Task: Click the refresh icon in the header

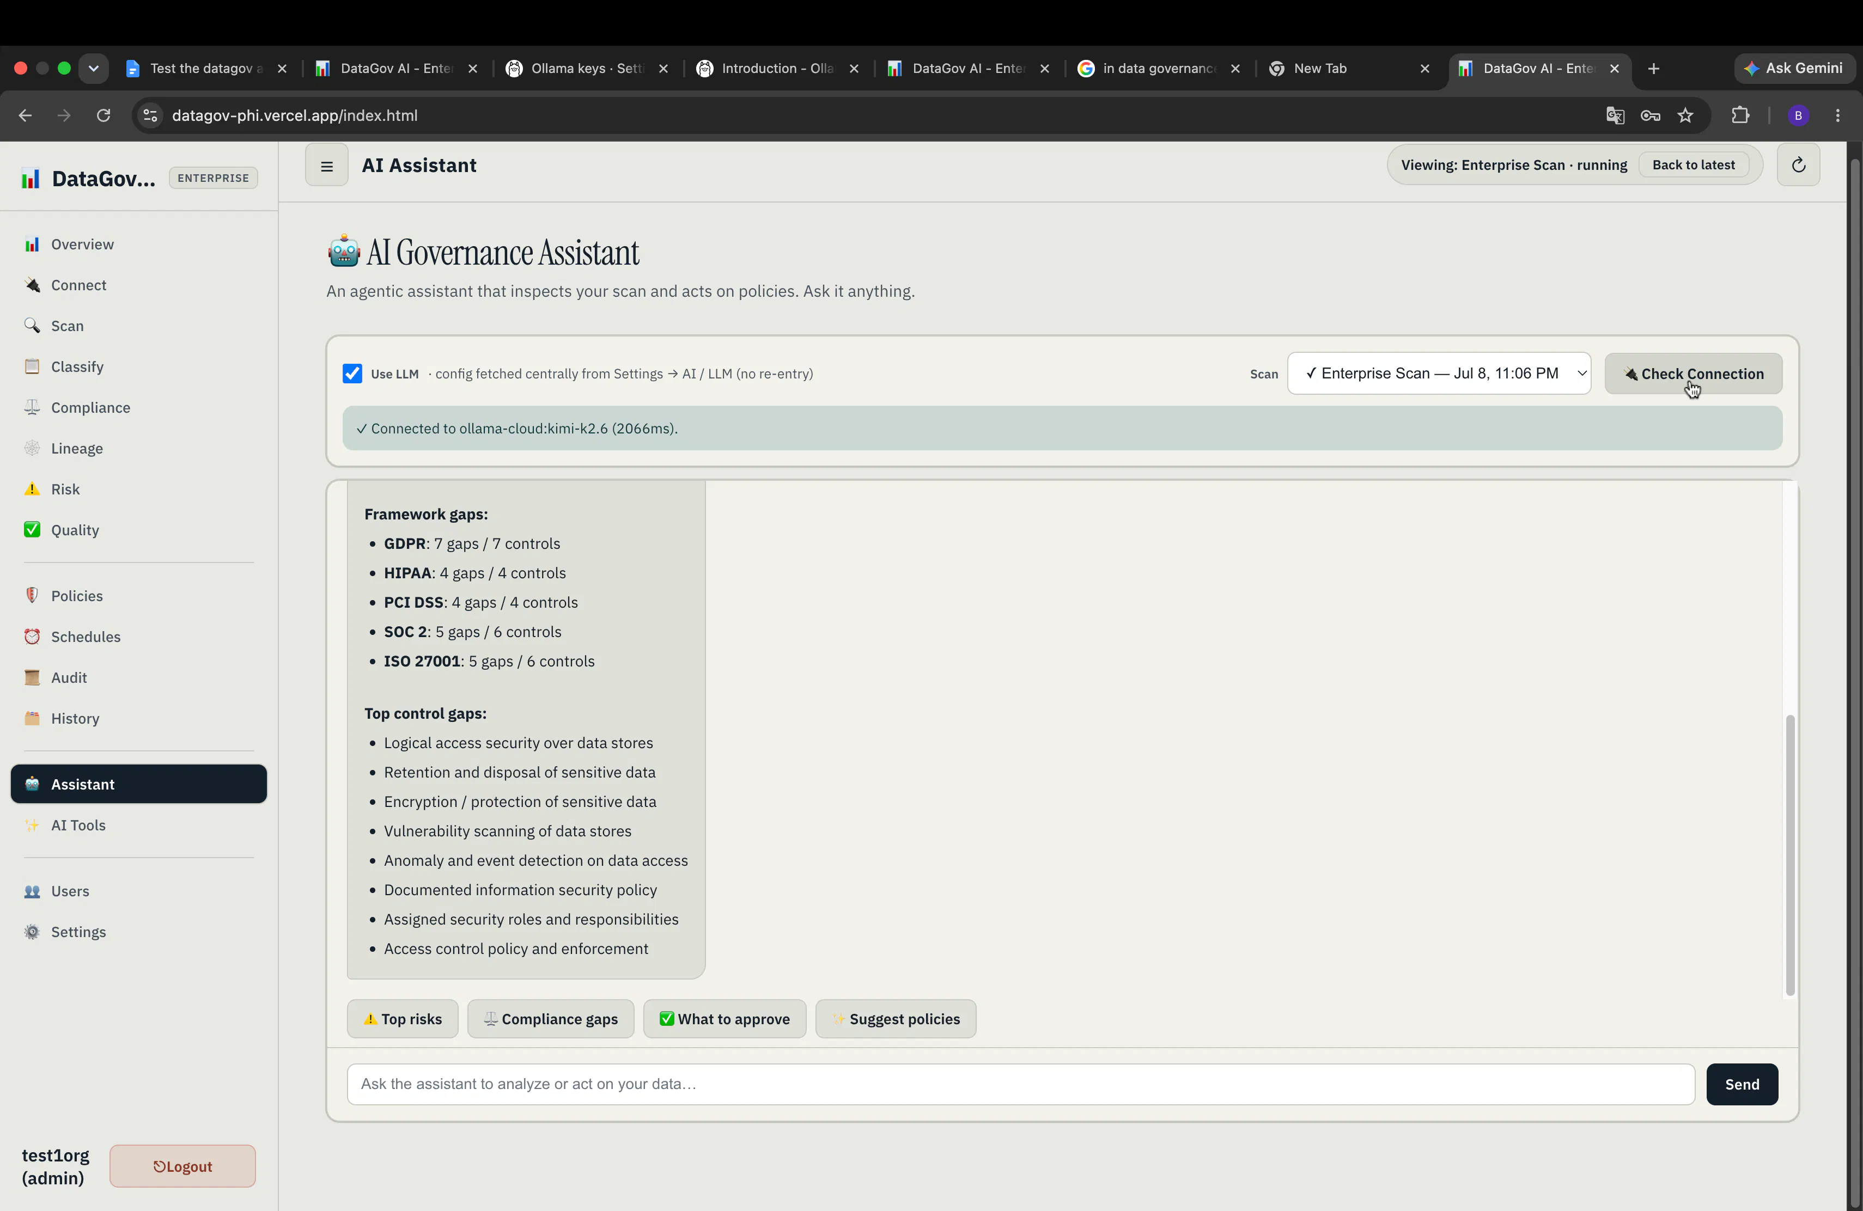Action: click(1798, 165)
